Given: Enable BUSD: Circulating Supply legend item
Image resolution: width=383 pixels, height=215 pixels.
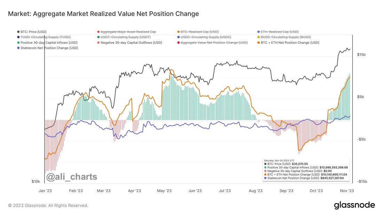Looking at the screenshot, I should 284,37.
